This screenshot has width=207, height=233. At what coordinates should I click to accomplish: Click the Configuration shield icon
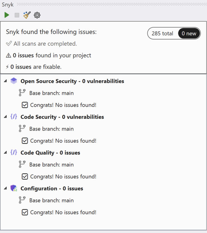(x=14, y=188)
